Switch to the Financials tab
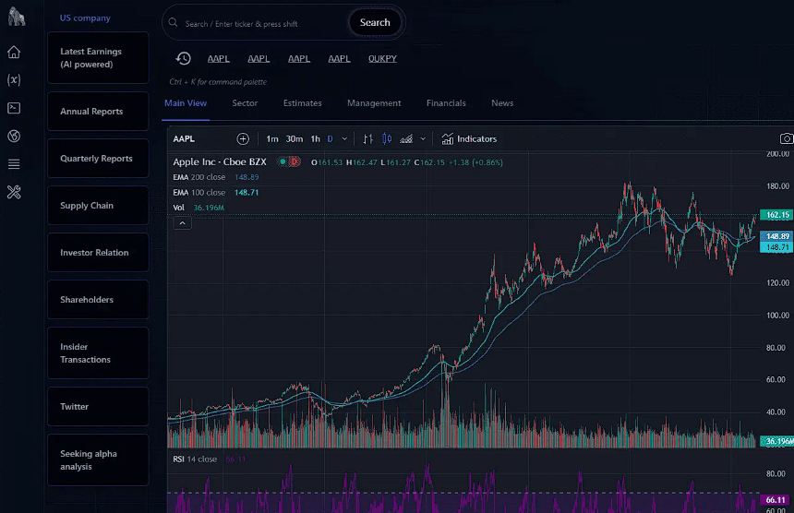Image resolution: width=794 pixels, height=513 pixels. tap(446, 103)
